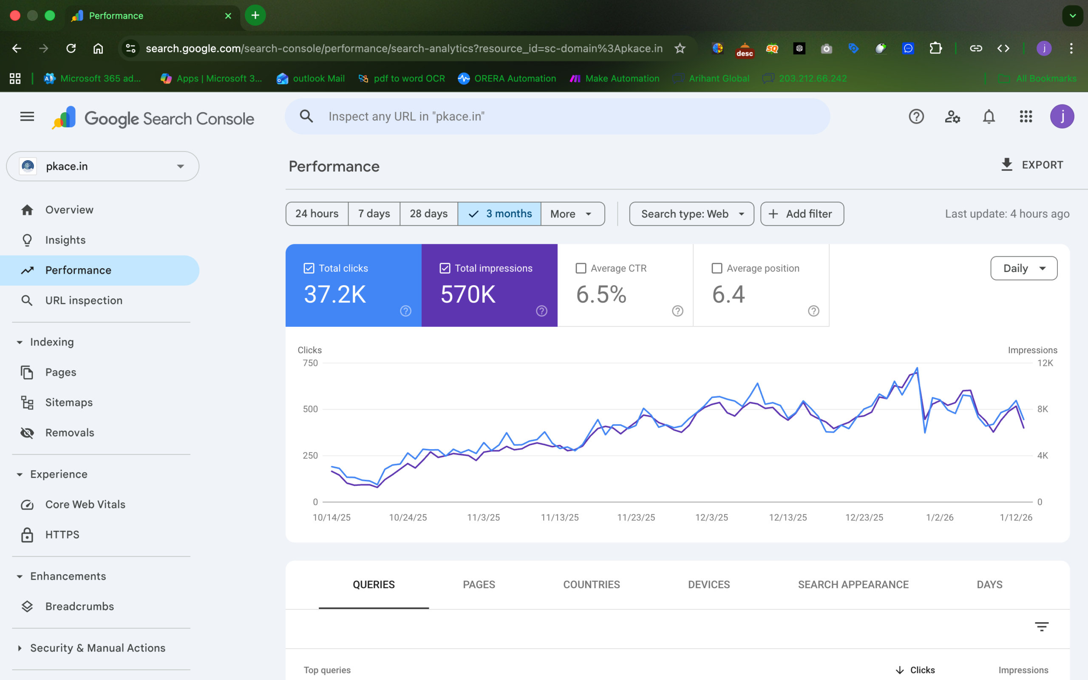The width and height of the screenshot is (1088, 680).
Task: Click the Export icon above the chart
Action: click(x=1007, y=164)
